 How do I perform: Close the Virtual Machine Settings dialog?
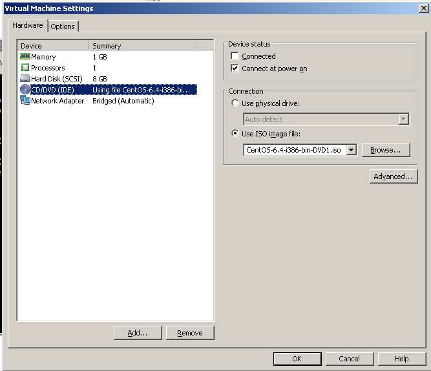(424, 8)
